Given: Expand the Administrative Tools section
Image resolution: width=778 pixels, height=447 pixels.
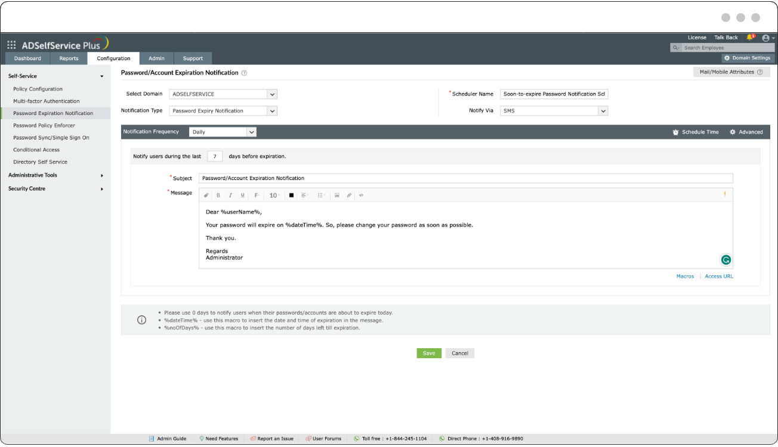Looking at the screenshot, I should pos(102,175).
